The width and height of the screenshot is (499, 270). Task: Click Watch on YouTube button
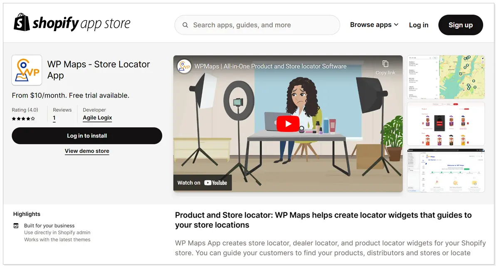point(203,183)
